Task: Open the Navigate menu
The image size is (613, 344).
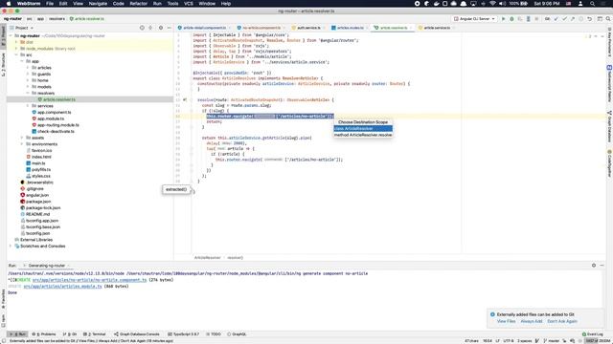Action: [98, 4]
